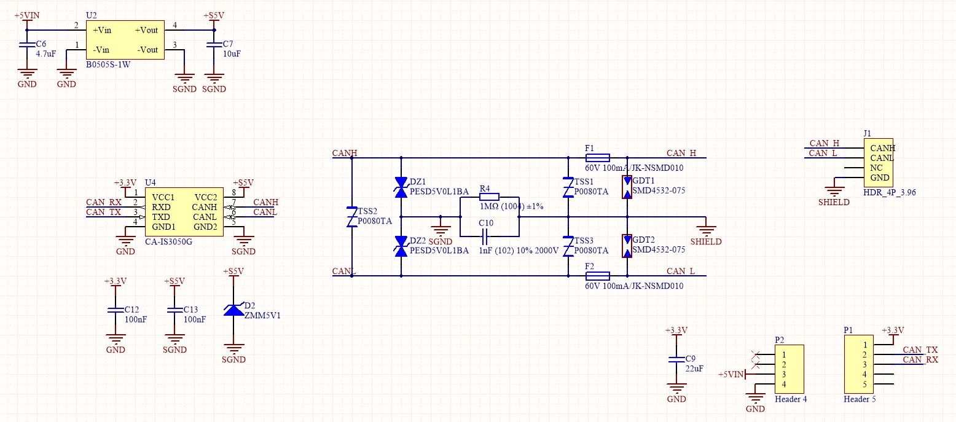Image resolution: width=956 pixels, height=422 pixels.
Task: Click the F2 fuse on CAN_L line
Action: point(597,276)
